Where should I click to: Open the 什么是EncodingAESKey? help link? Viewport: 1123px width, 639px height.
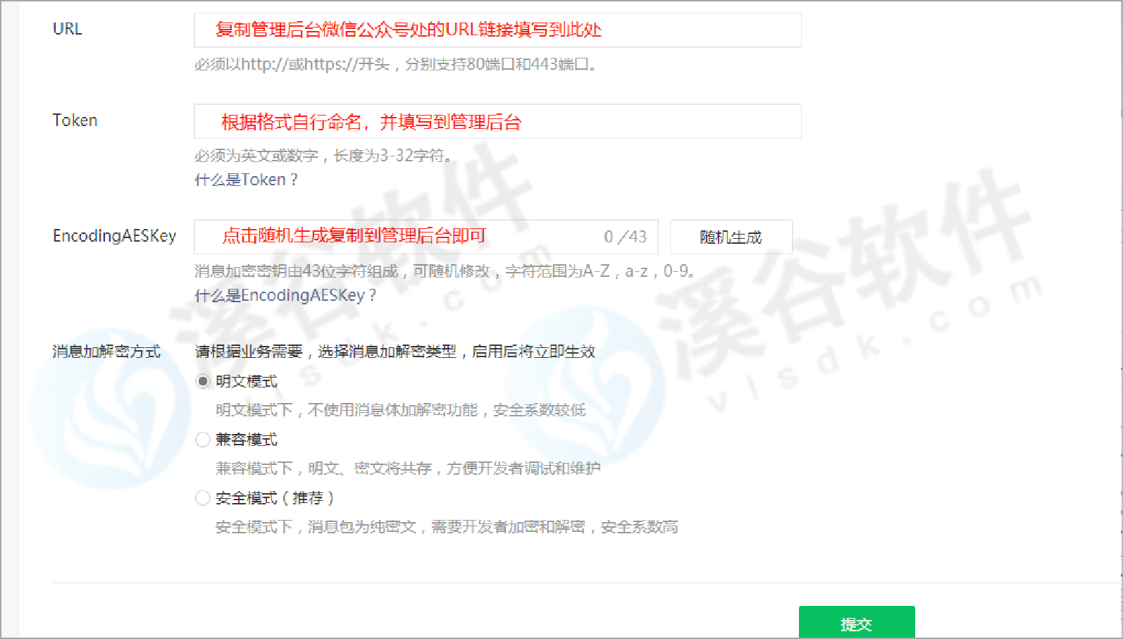pos(285,295)
